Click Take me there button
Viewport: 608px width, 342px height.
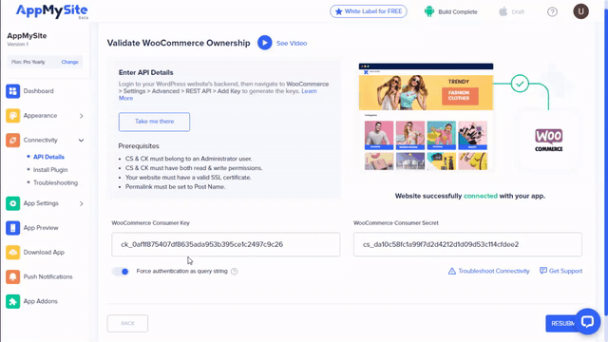coord(154,122)
